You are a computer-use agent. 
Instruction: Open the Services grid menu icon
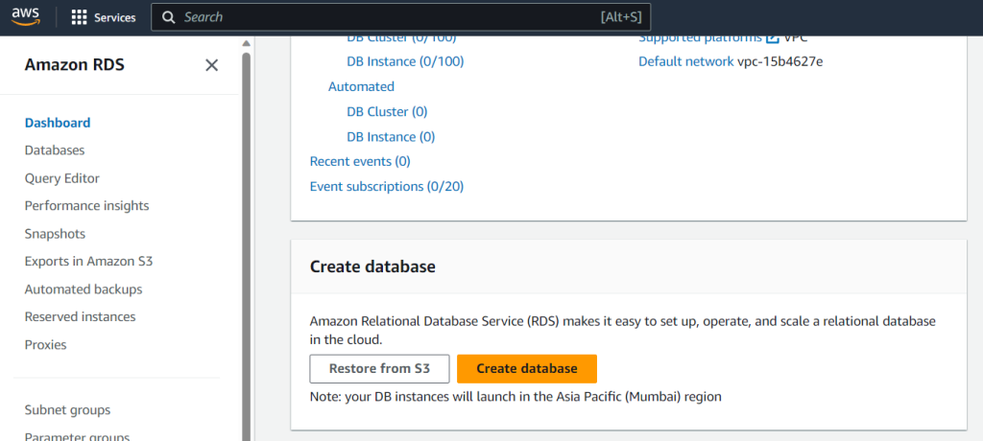[79, 17]
